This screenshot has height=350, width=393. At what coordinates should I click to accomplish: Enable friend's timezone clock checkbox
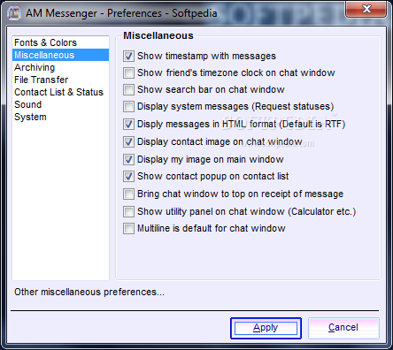[128, 72]
